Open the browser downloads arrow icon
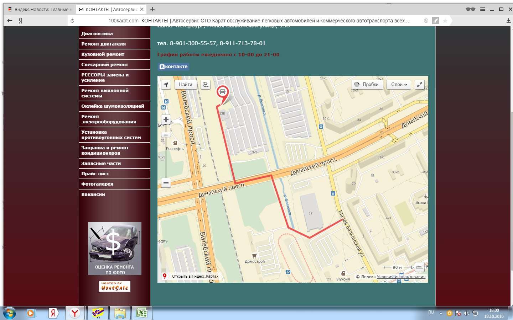513x320 pixels. pos(508,21)
